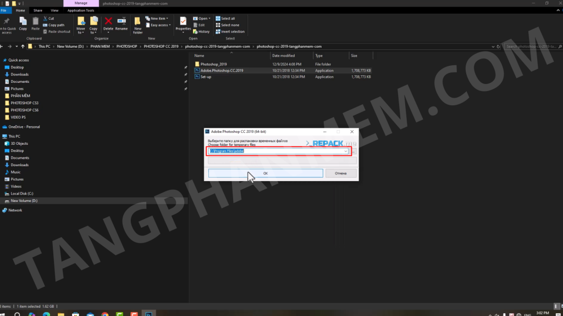Open Properties from the ribbon
This screenshot has height=316, width=563.
click(x=183, y=23)
